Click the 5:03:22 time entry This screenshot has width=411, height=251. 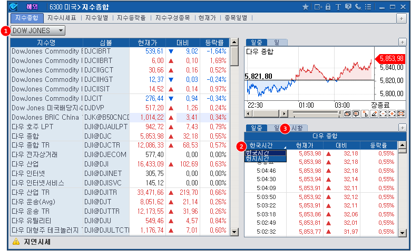(x=266, y=205)
